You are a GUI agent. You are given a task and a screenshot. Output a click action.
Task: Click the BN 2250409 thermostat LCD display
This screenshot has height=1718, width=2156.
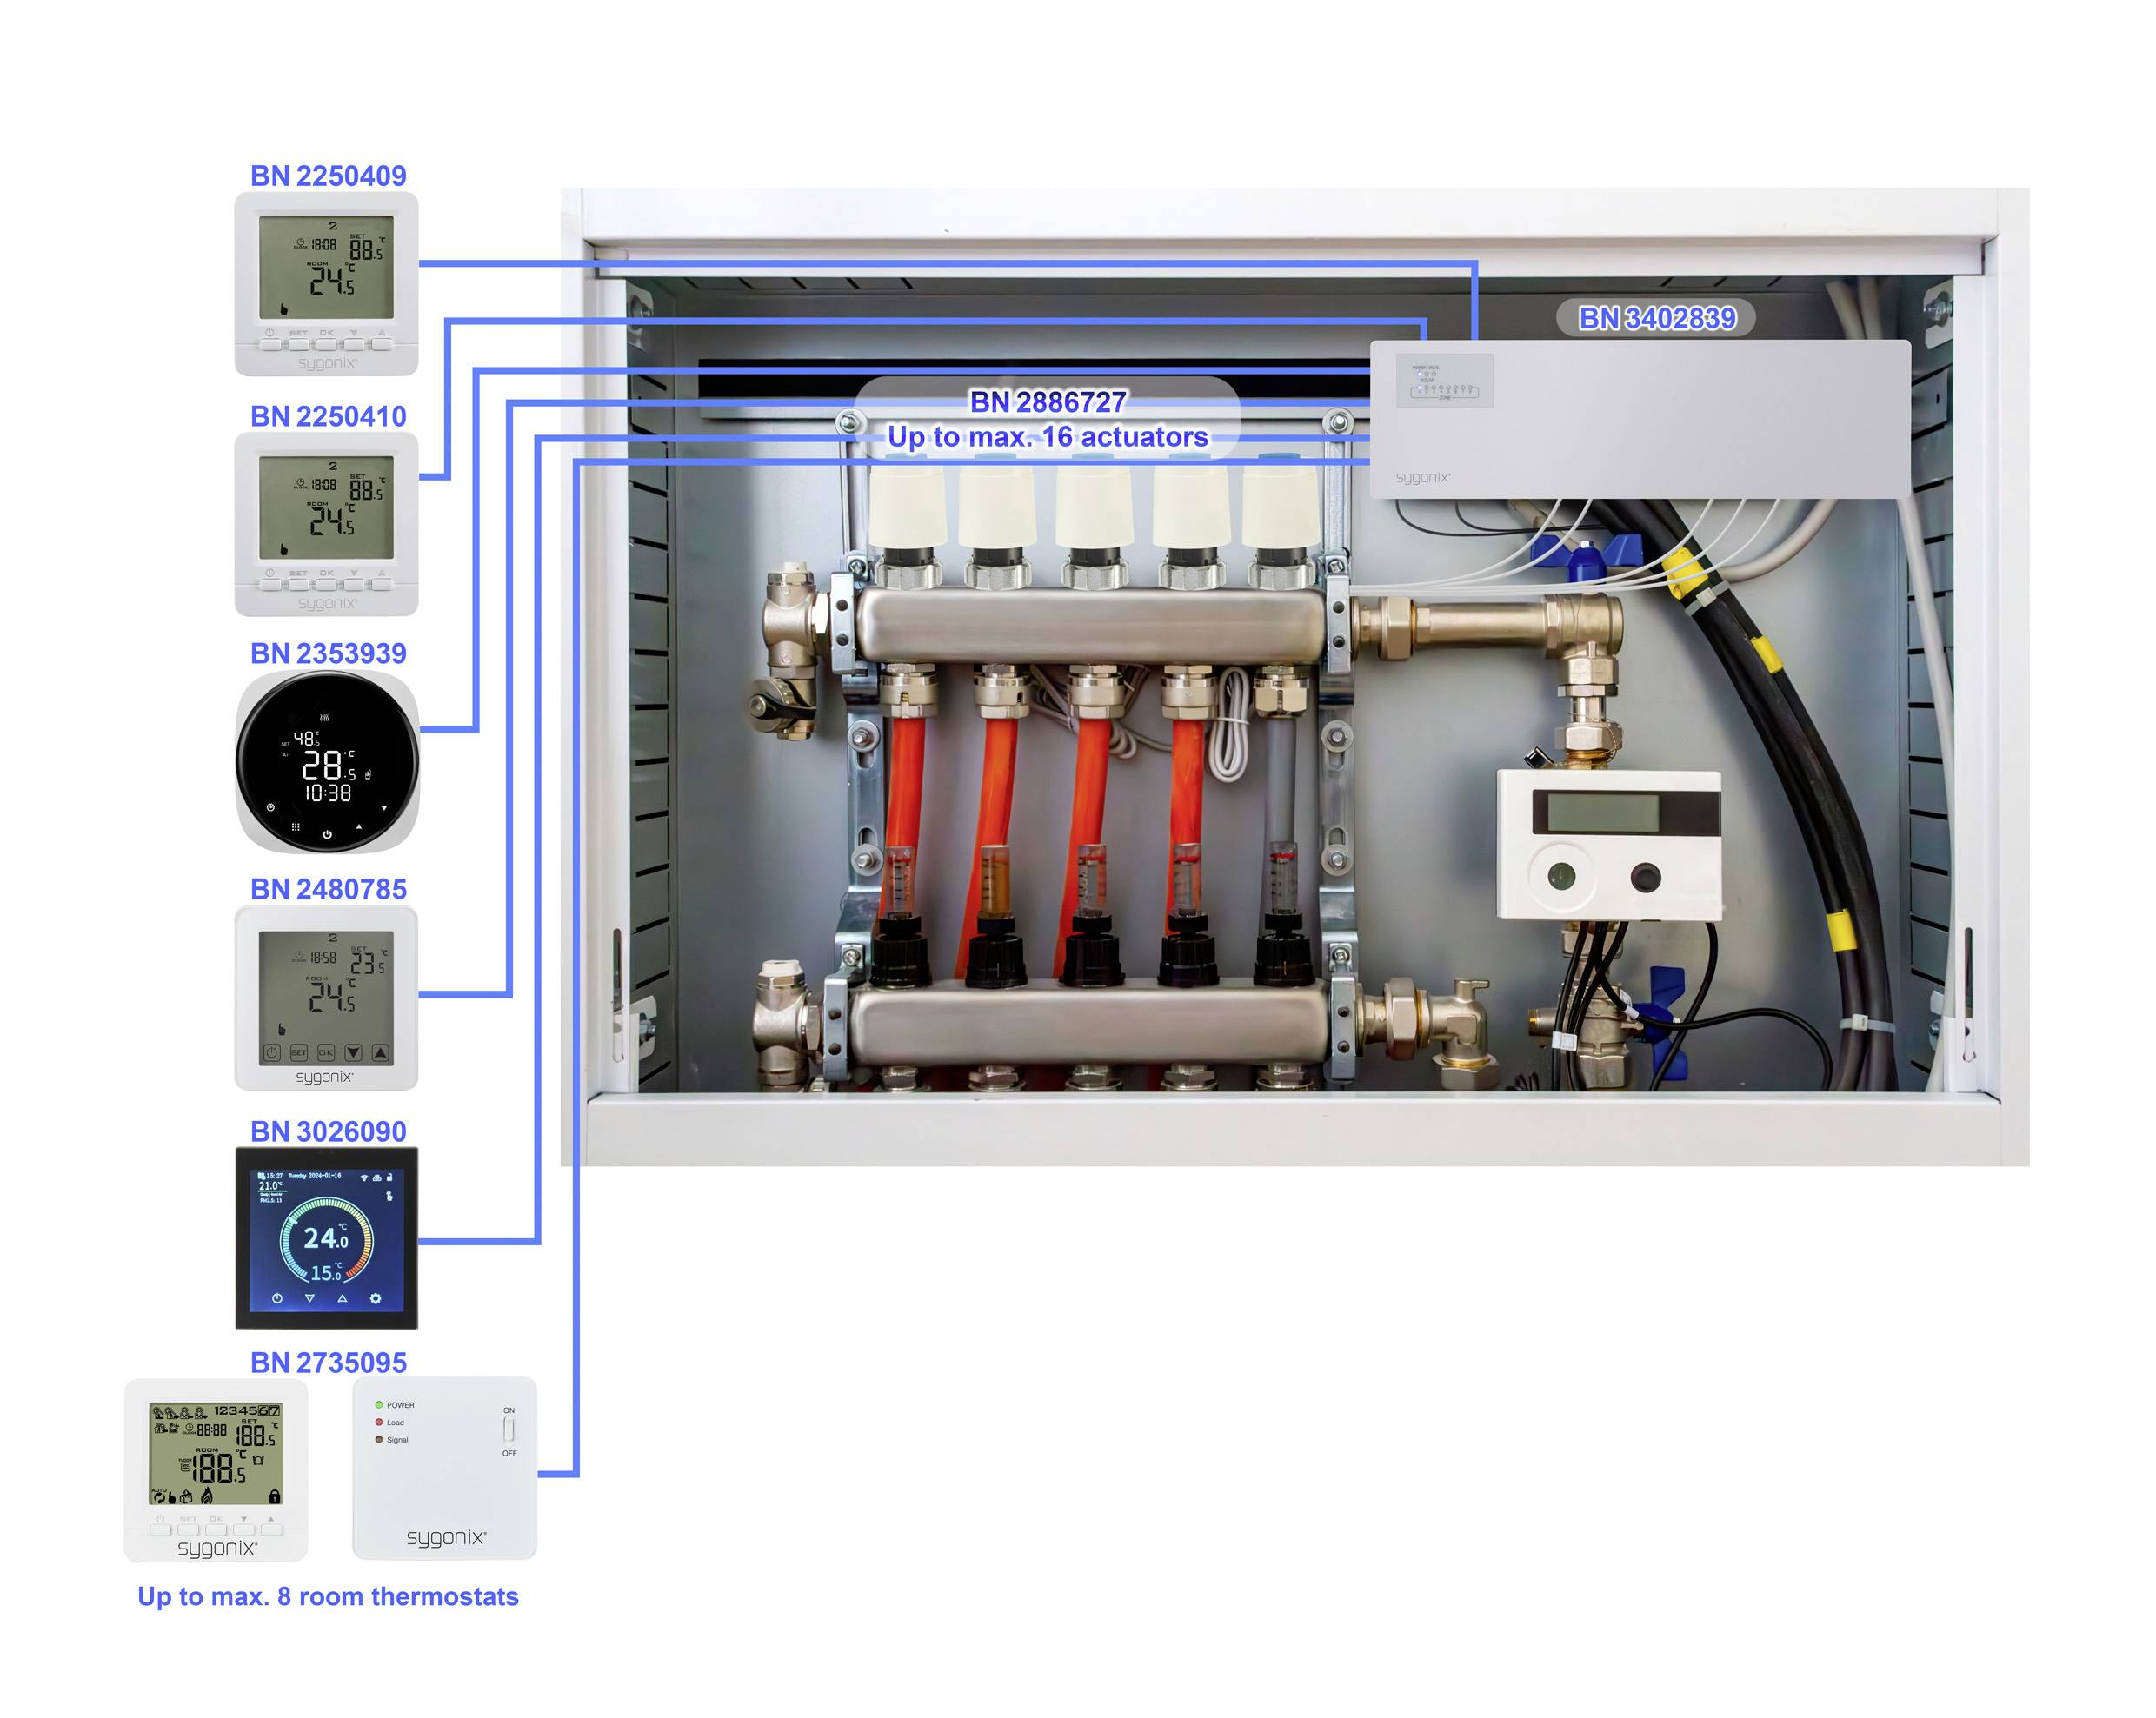[x=326, y=267]
